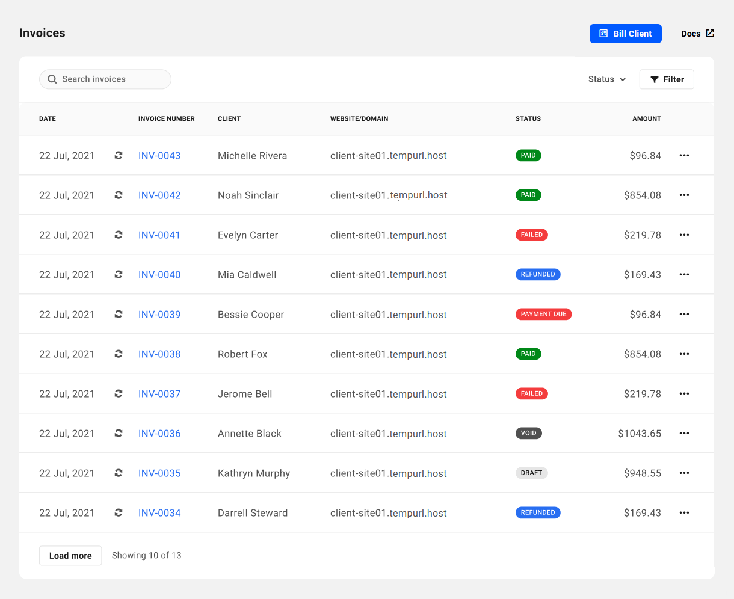The image size is (734, 599).
Task: Open the actions menu for Darrell Steward
Action: [684, 512]
